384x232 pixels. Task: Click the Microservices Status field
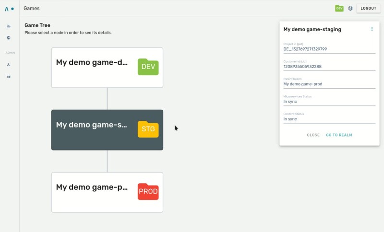click(x=329, y=100)
